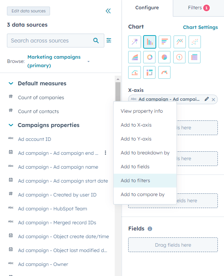Focus the Search across sources field
Viewport: 224px width, 276px height.
pos(55,41)
